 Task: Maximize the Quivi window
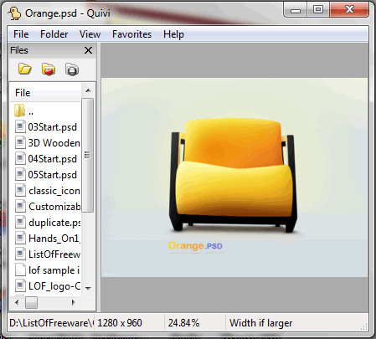tap(318, 10)
